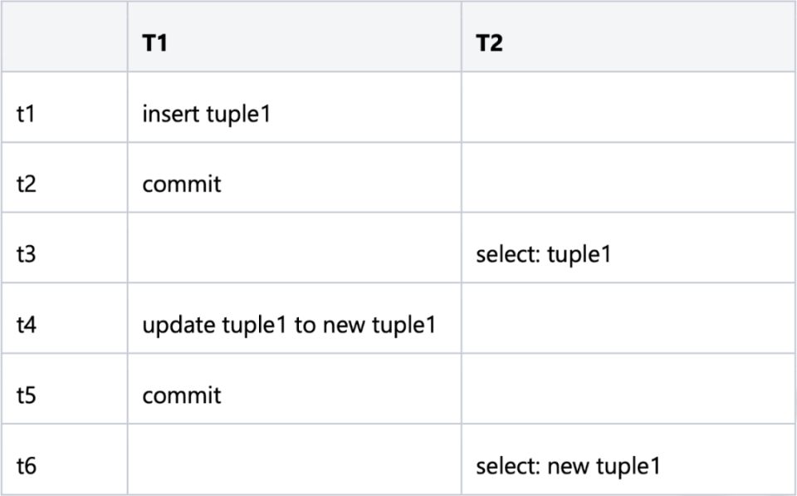Select the t6 row label cell
This screenshot has width=797, height=496.
[27, 466]
